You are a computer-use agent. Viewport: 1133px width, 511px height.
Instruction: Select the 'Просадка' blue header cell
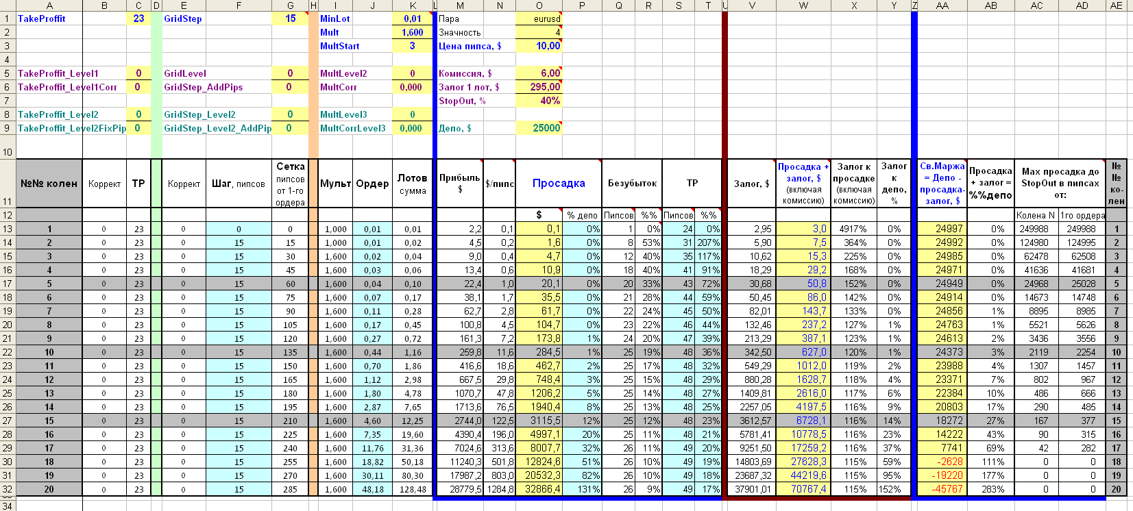pos(559,183)
